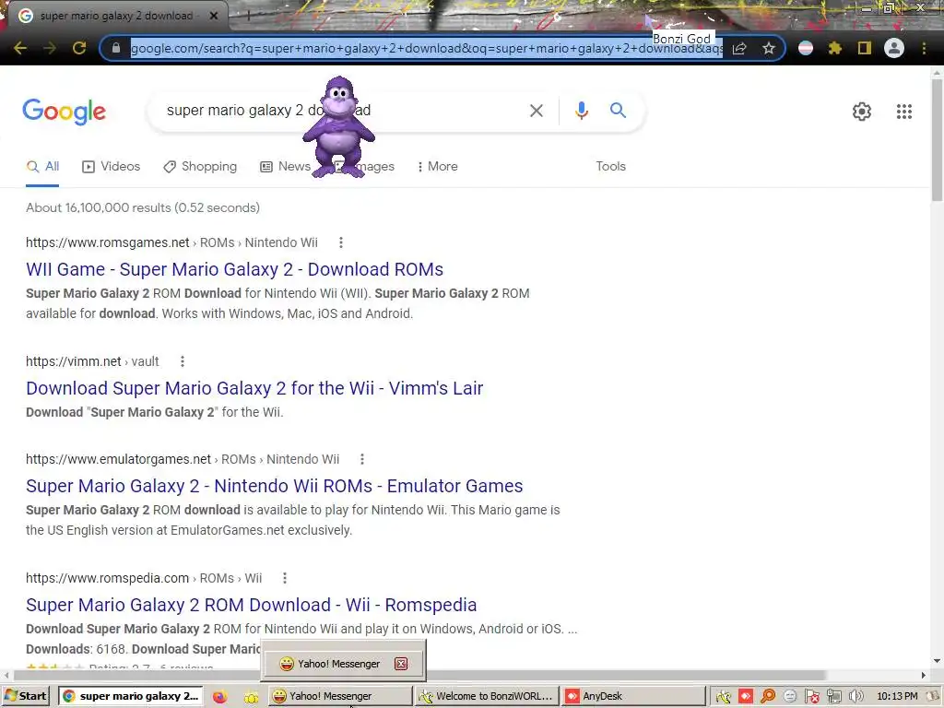Switch to AnyDesk taskbar button
Image resolution: width=944 pixels, height=708 pixels.
click(x=633, y=696)
